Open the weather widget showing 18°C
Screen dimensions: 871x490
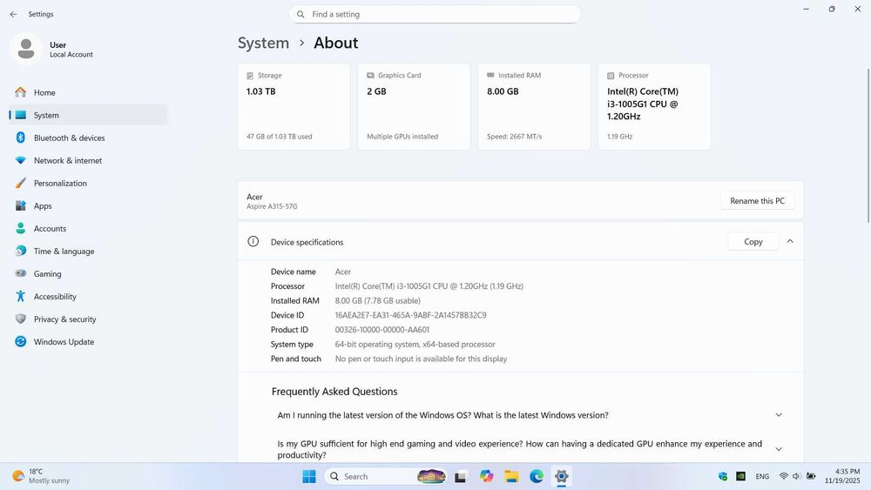pyautogui.click(x=42, y=476)
